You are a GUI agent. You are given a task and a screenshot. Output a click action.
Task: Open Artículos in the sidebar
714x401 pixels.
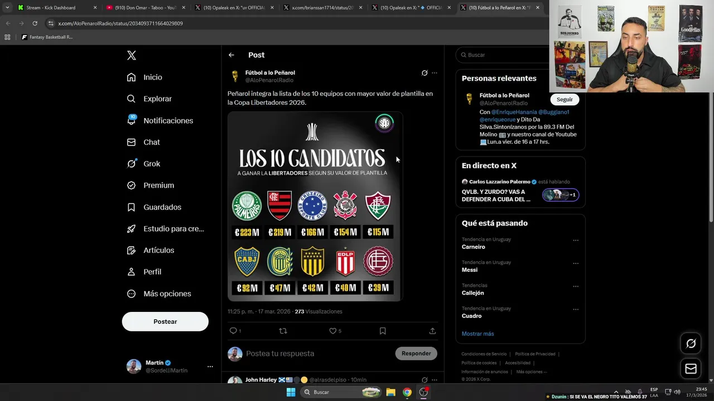150,250
